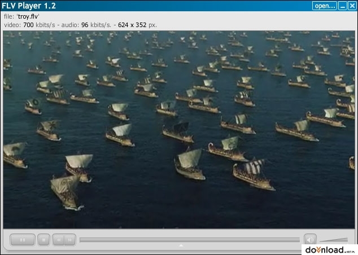358x255 pixels.
Task: Adjust the volume wedge slider
Action: click(334, 240)
